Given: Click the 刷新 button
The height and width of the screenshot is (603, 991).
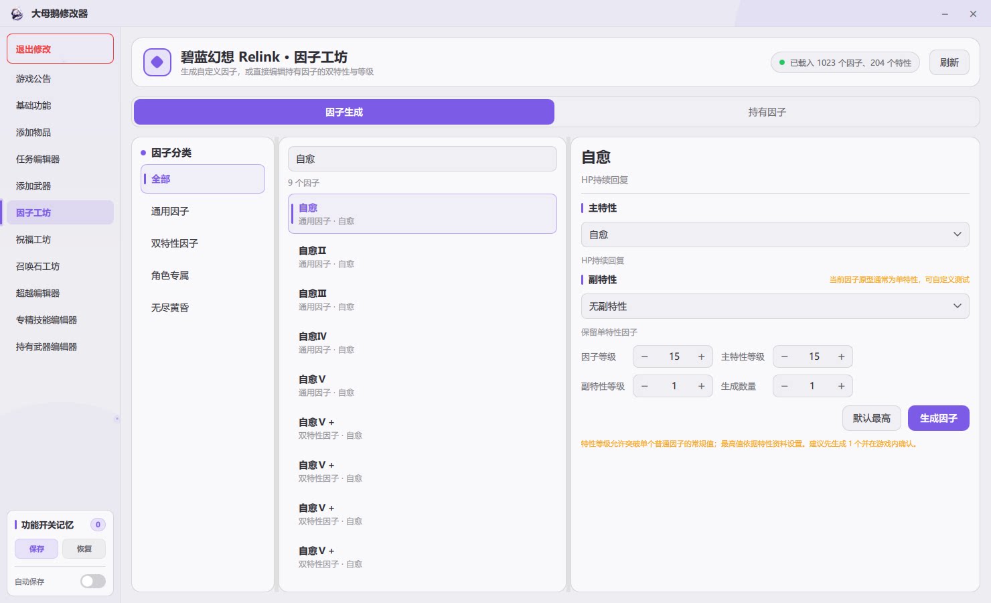Looking at the screenshot, I should [949, 62].
